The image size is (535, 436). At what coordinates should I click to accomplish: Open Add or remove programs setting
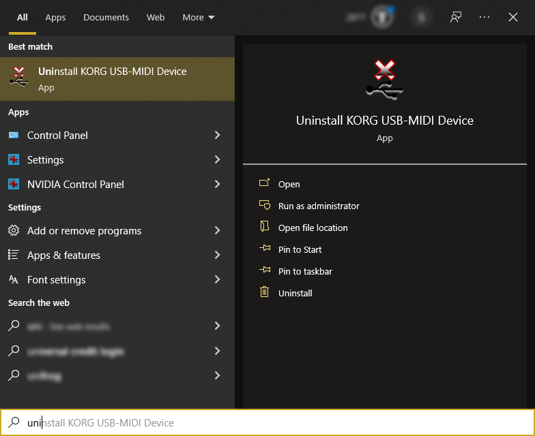click(x=117, y=230)
